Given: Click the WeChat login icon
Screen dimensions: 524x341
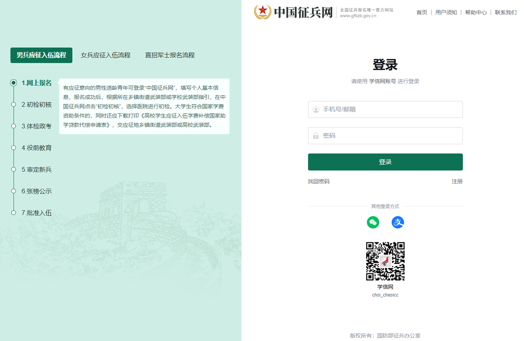Looking at the screenshot, I should (373, 222).
